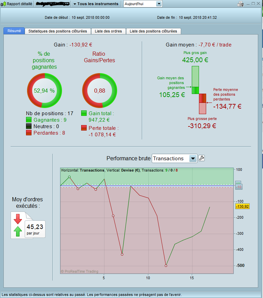The height and width of the screenshot is (298, 263).
Task: Open chart settings wrench icon
Action: (x=201, y=158)
